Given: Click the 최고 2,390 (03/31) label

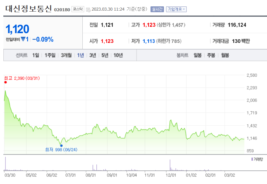Looking at the screenshot, I should pos(22,78).
